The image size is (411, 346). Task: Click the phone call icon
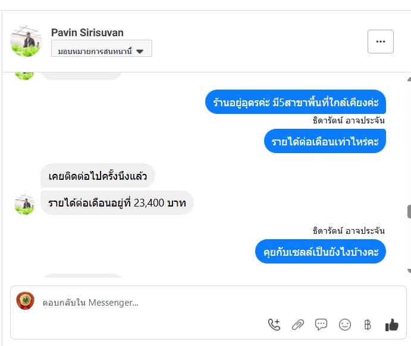(274, 325)
